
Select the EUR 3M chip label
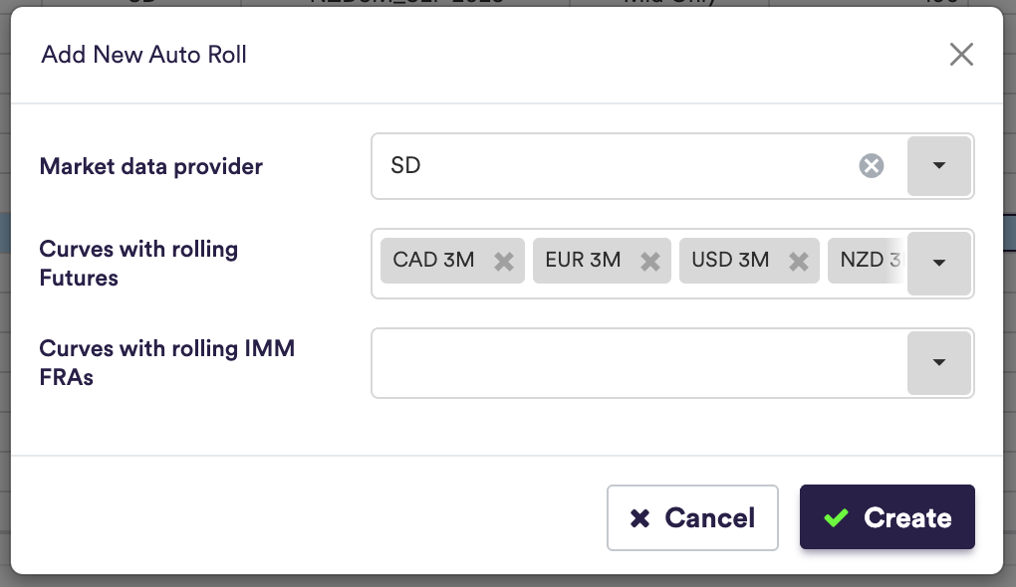(x=583, y=261)
